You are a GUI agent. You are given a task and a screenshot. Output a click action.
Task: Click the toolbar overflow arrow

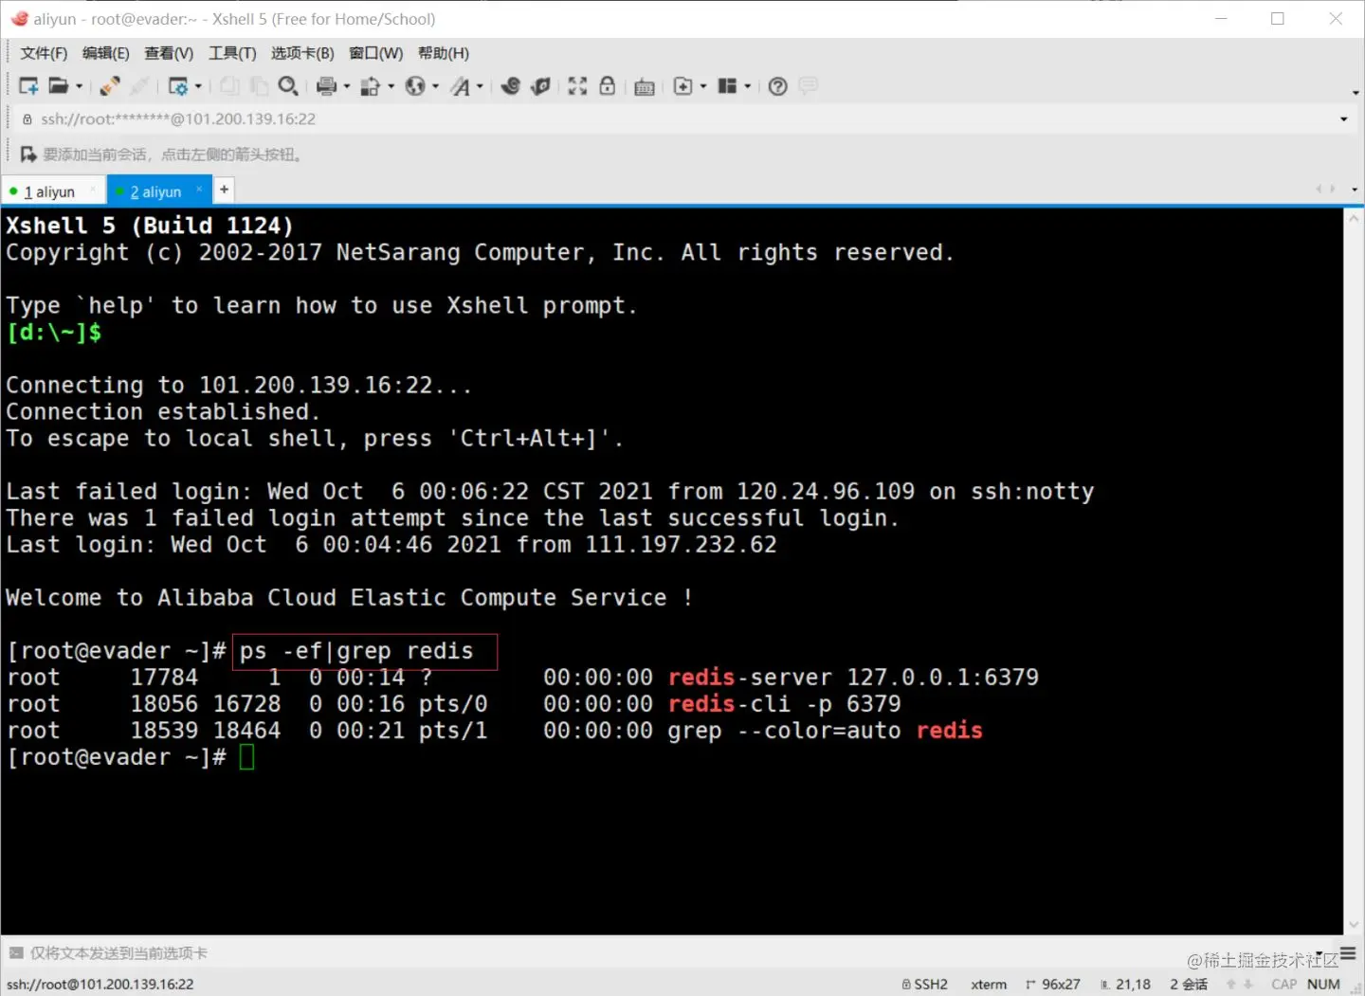(x=1355, y=93)
